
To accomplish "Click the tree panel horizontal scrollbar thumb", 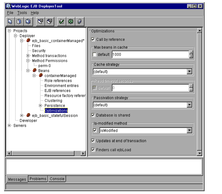I will [43, 153].
